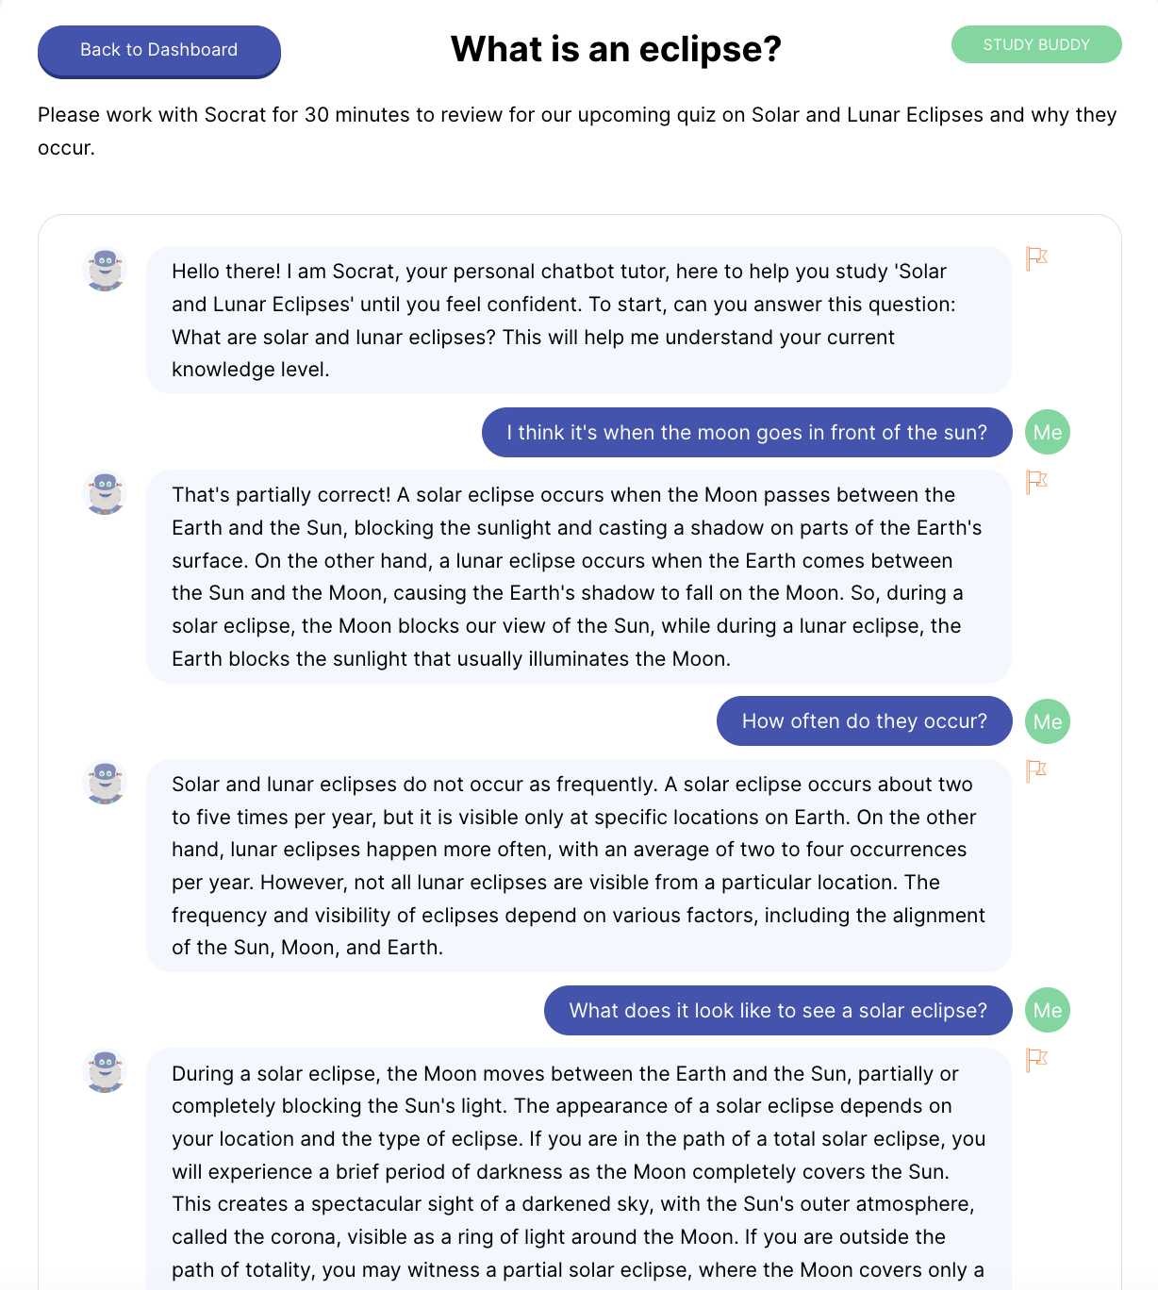
Task: Click Socrat avatar beside solar eclipse description
Action: [x=106, y=1072]
